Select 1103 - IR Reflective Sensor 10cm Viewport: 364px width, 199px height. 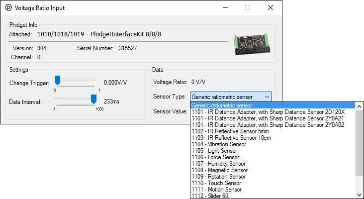273,138
